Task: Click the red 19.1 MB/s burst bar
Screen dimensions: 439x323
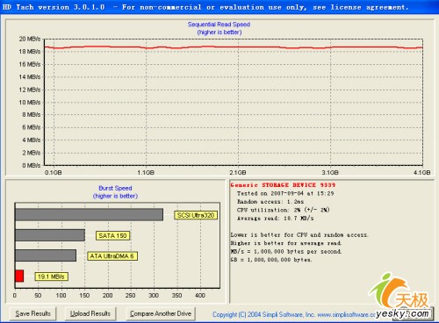Action: point(19,276)
